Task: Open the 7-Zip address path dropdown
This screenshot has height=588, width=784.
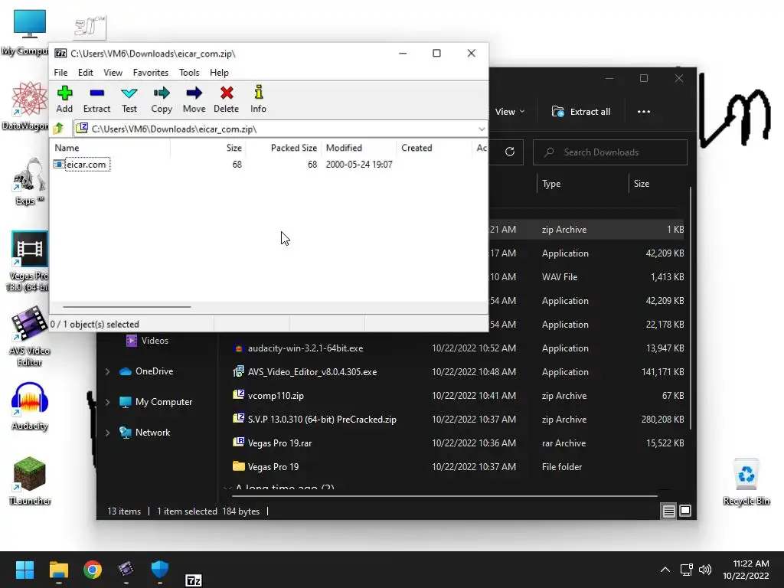Action: click(482, 129)
